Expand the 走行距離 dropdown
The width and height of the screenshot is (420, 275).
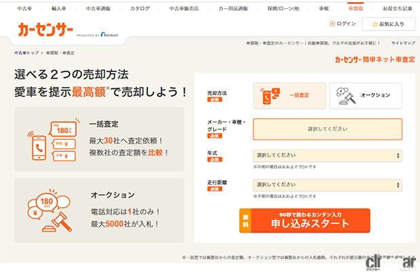[x=327, y=184]
